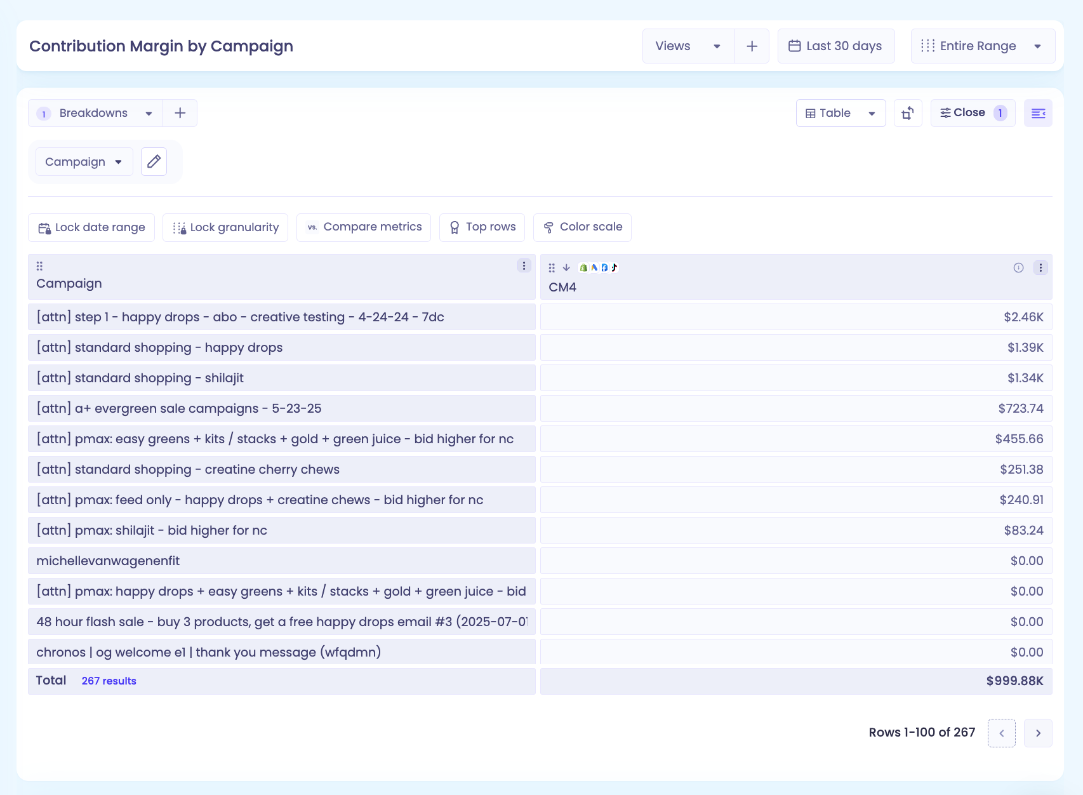Click the pivot/transpose table icon
Viewport: 1083px width, 795px height.
[x=908, y=113]
